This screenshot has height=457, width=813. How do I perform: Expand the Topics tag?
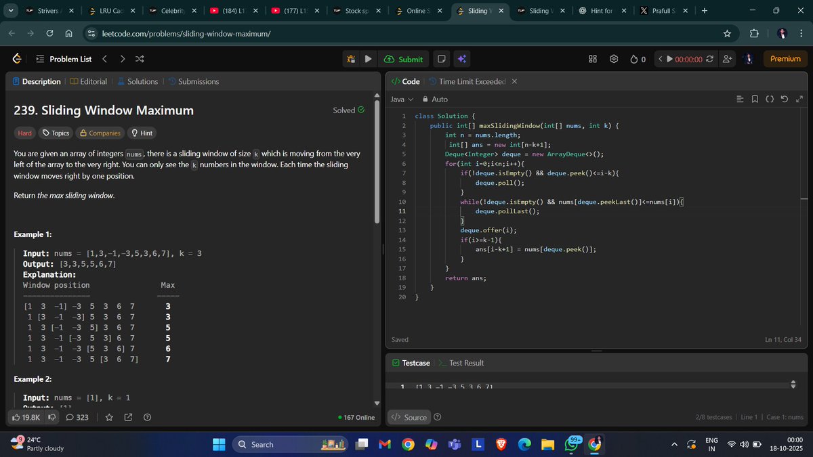56,133
